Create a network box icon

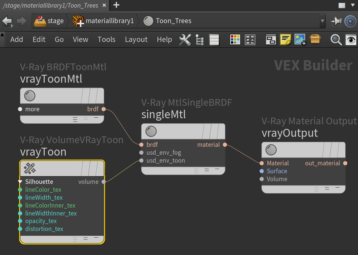271,40
